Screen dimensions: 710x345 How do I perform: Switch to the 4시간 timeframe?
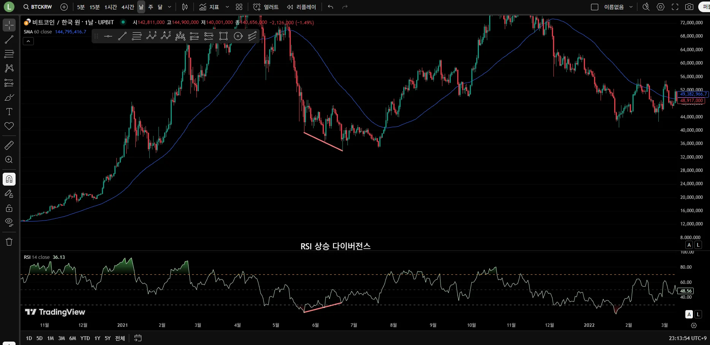point(128,7)
